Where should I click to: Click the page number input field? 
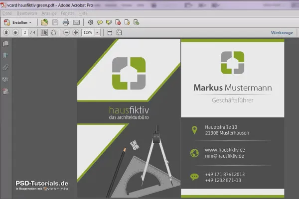tap(25, 32)
